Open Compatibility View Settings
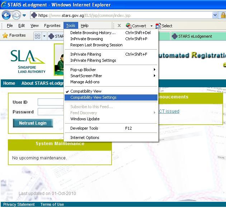 pyautogui.click(x=111, y=97)
